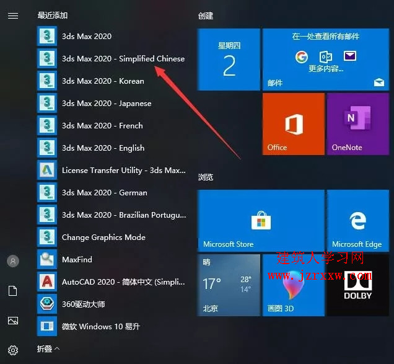Click the 3ds Max 2020 Simplified Chinese icon
The width and height of the screenshot is (394, 364).
click(47, 59)
